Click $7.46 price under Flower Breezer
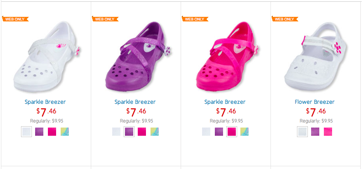Screen dimensions: 364x169 [x=316, y=112]
